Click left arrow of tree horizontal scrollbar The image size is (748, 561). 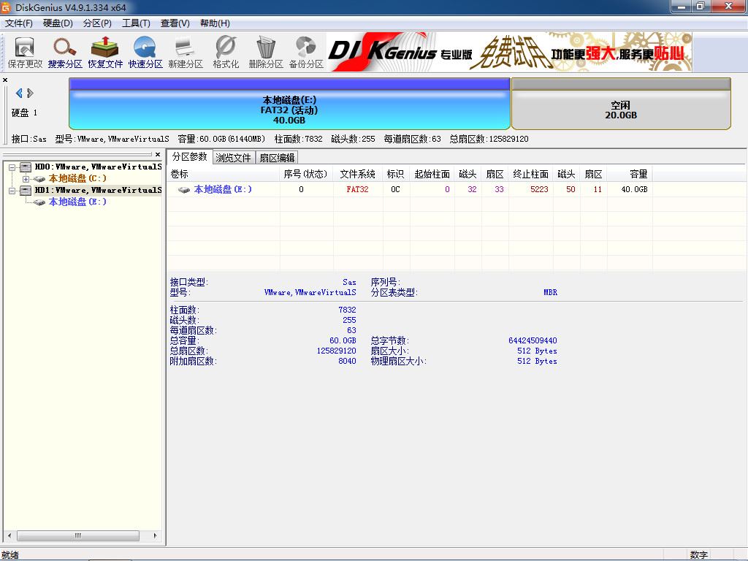point(10,535)
